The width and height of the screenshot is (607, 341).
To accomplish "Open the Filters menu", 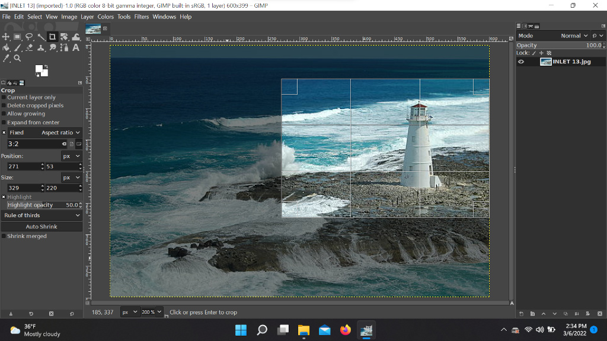I will (x=141, y=17).
